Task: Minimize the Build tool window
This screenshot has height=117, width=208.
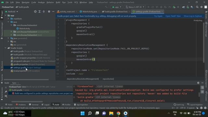Action: coord(202,83)
